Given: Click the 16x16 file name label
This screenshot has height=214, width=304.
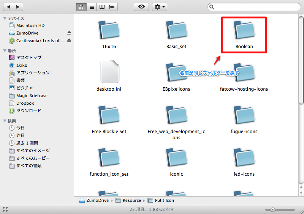Looking at the screenshot, I should [109, 46].
